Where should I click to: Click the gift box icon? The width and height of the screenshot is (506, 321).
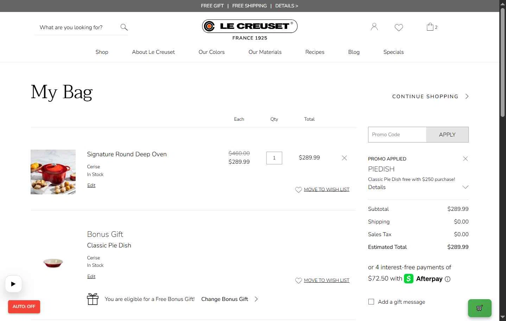[x=93, y=299]
